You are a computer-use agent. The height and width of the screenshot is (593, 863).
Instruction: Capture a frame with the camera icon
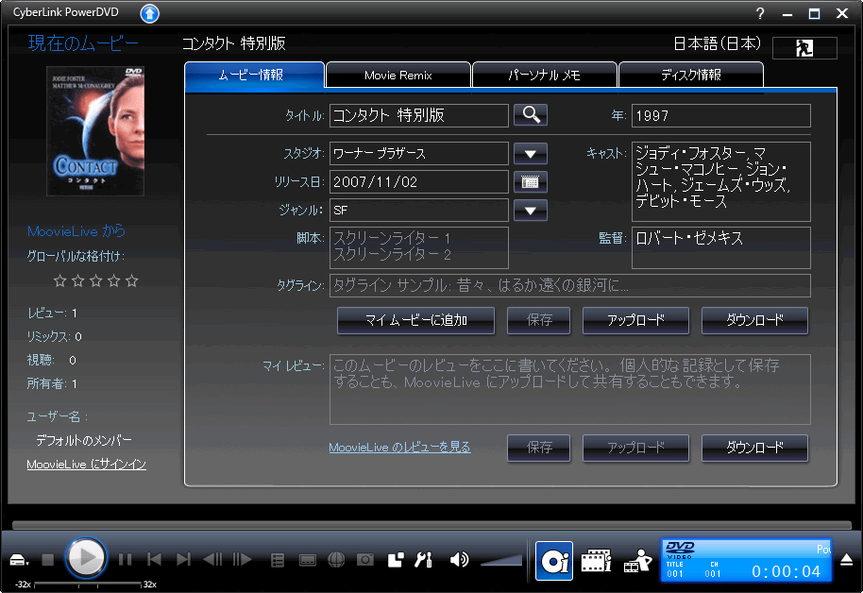(364, 560)
